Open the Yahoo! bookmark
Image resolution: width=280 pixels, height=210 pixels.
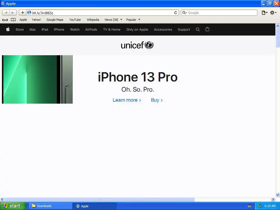[36, 20]
